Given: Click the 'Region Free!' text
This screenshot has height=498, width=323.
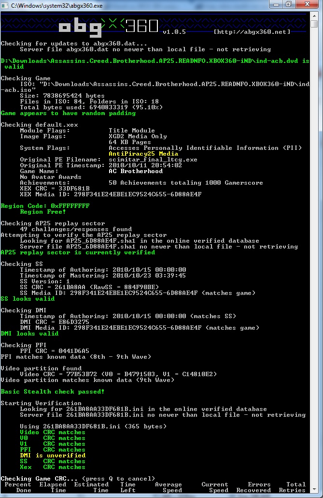Looking at the screenshot, I should tap(43, 212).
